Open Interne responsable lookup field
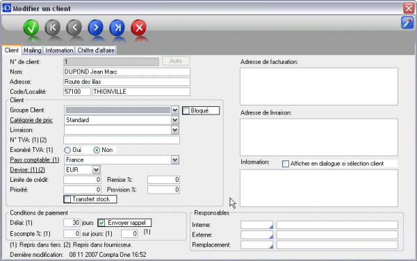Image resolution: width=417 pixels, height=261 pixels. coord(256,225)
